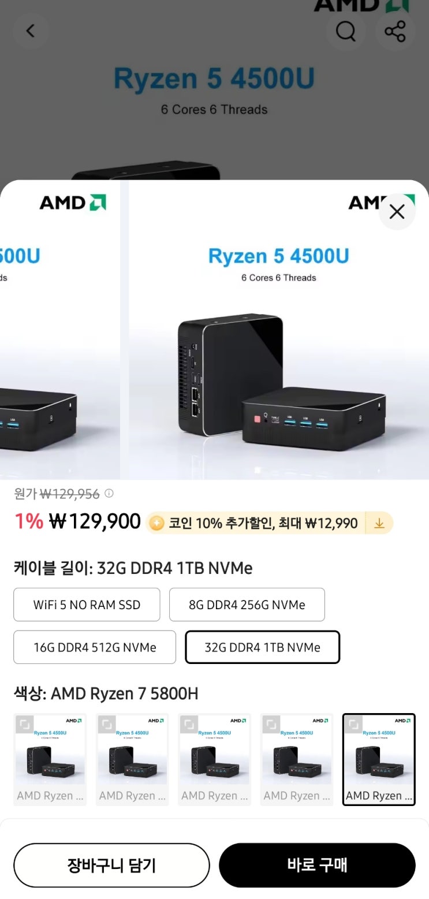Open search with magnifier icon
The width and height of the screenshot is (429, 899).
(345, 31)
